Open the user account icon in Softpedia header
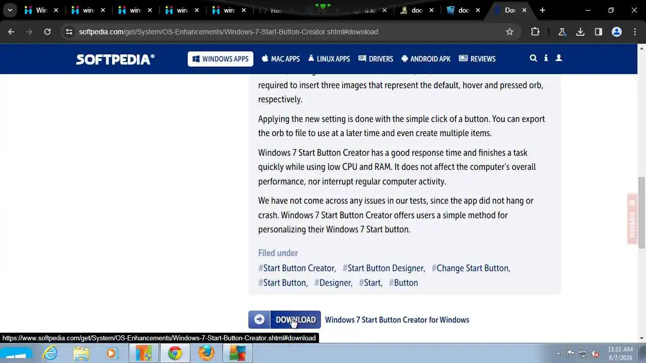The height and width of the screenshot is (363, 646). click(559, 58)
